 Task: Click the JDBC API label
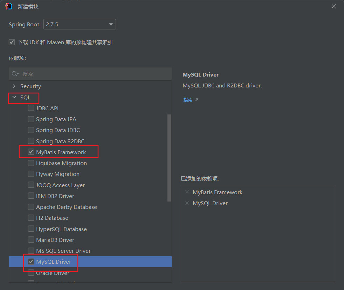coord(47,108)
